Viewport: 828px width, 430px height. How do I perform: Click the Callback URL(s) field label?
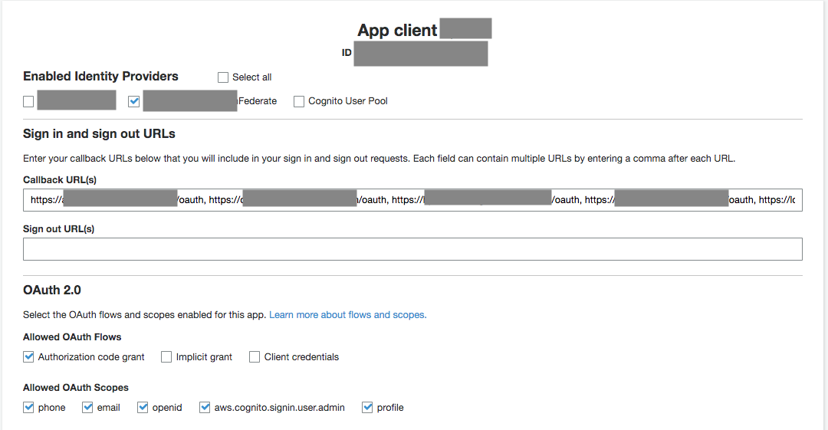(x=60, y=180)
